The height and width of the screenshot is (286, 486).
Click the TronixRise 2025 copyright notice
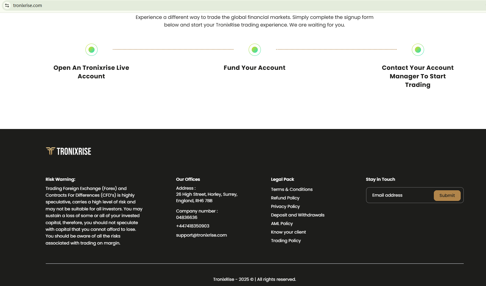click(x=254, y=279)
